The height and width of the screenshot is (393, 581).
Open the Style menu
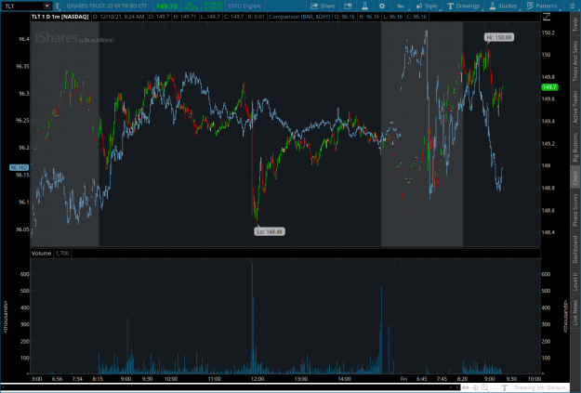pyautogui.click(x=427, y=6)
